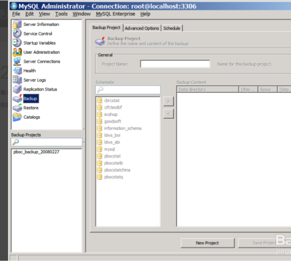Viewport: 291px width, 261px height.
Task: Select Startup Variables in sidebar
Action: coord(39,43)
